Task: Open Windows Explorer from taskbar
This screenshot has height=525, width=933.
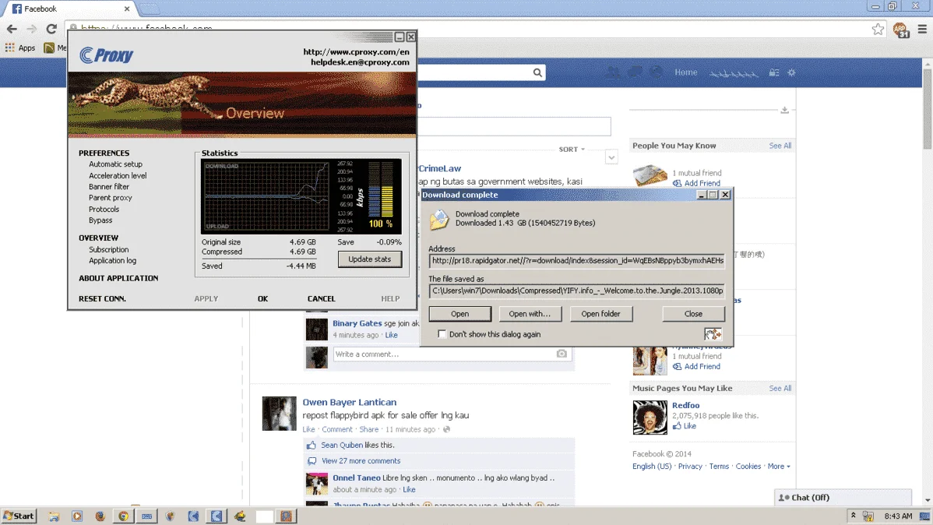Action: (x=55, y=516)
